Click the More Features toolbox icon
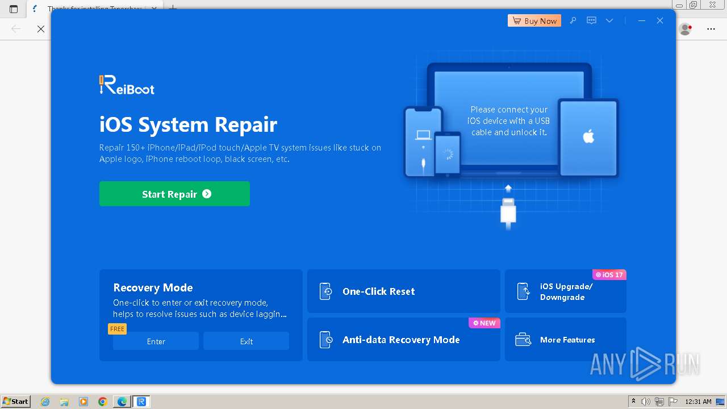This screenshot has height=409, width=727. coord(523,340)
